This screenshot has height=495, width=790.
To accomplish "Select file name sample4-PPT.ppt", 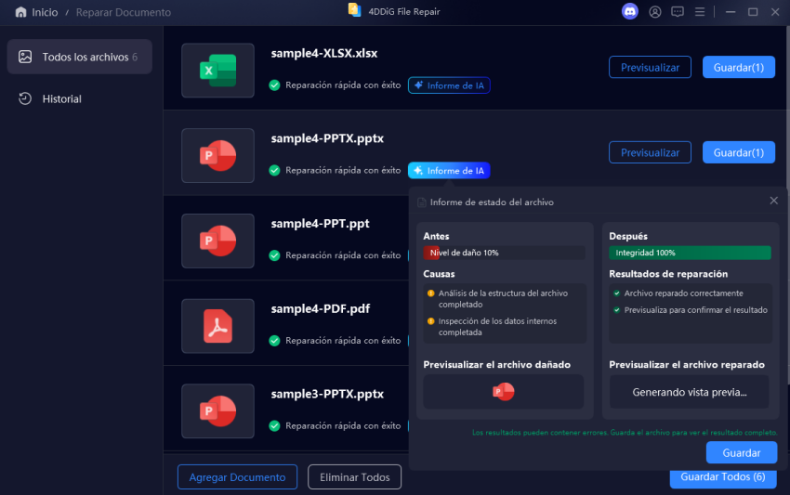I will coord(320,224).
